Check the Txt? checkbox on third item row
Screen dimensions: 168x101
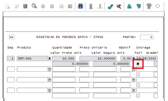[138, 85]
